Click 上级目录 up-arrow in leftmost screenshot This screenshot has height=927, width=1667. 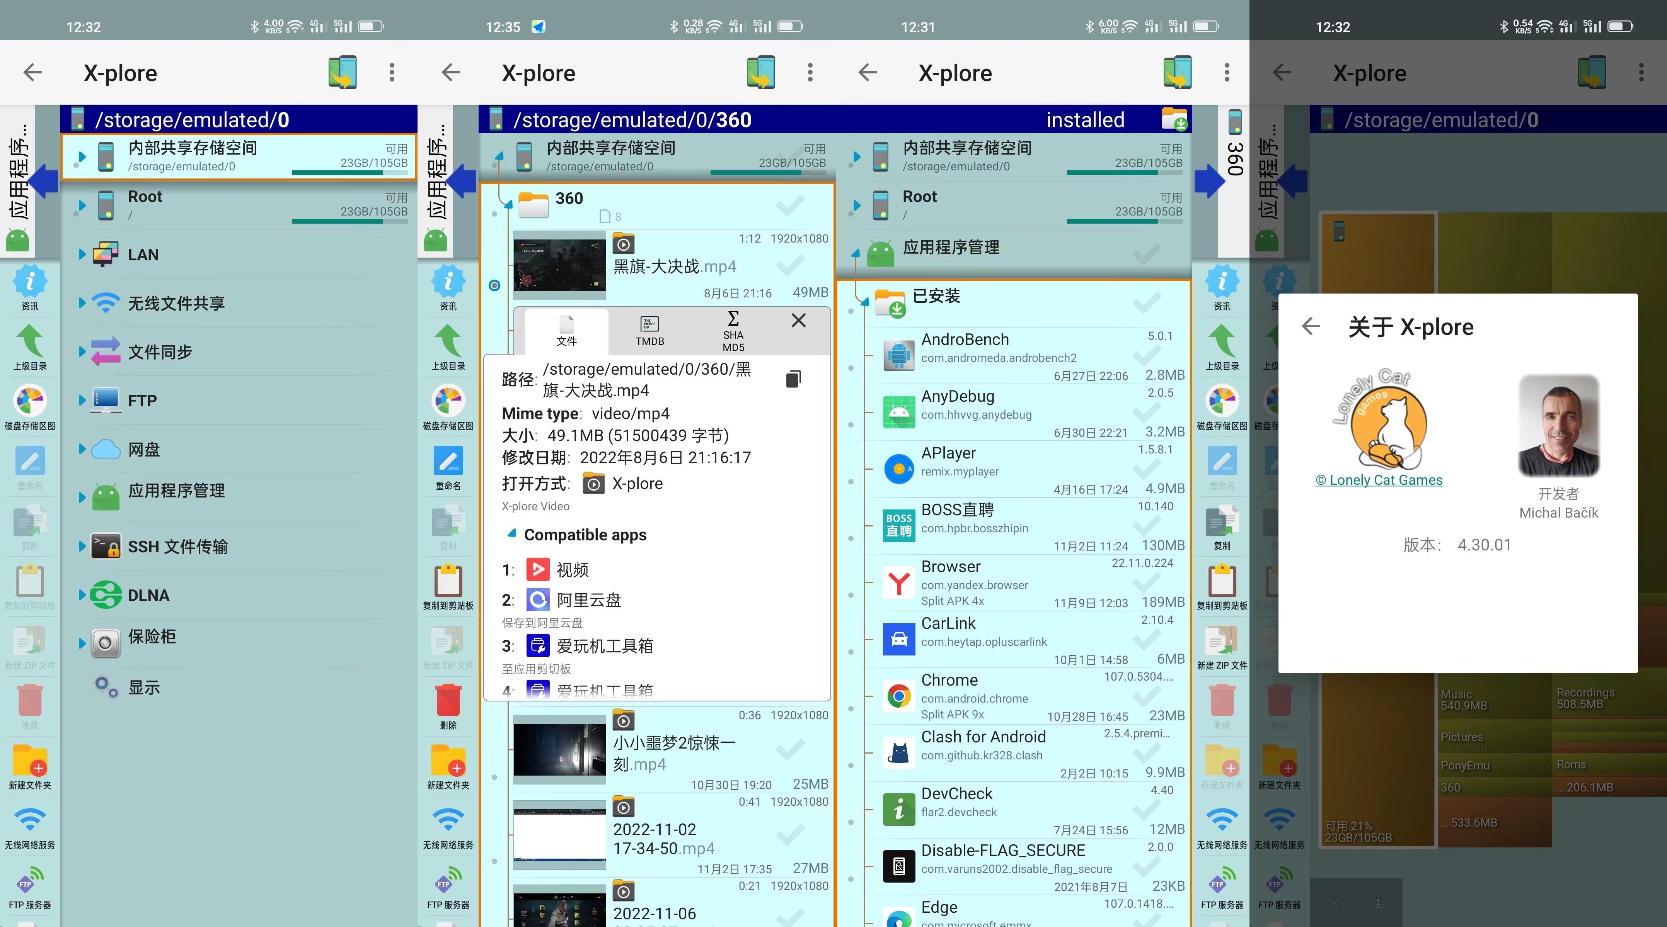[x=30, y=348]
